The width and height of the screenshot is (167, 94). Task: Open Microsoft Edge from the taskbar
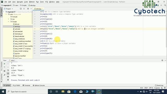pyautogui.click(x=75, y=92)
